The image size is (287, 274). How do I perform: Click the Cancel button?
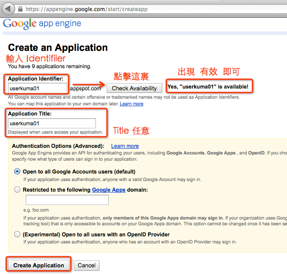tap(87, 265)
